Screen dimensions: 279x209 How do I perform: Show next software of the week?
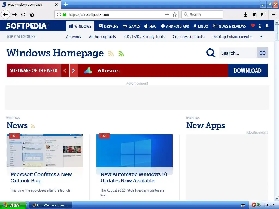pos(74,70)
